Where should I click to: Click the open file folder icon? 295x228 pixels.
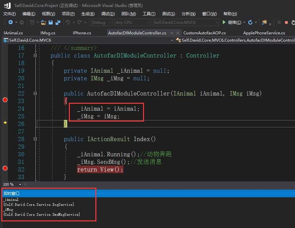pyautogui.click(x=43, y=22)
